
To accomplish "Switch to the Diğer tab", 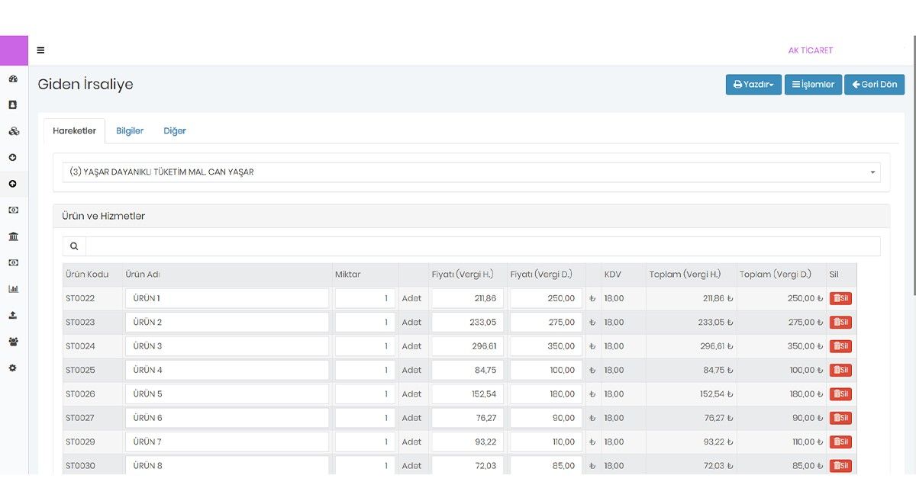I will (x=175, y=131).
